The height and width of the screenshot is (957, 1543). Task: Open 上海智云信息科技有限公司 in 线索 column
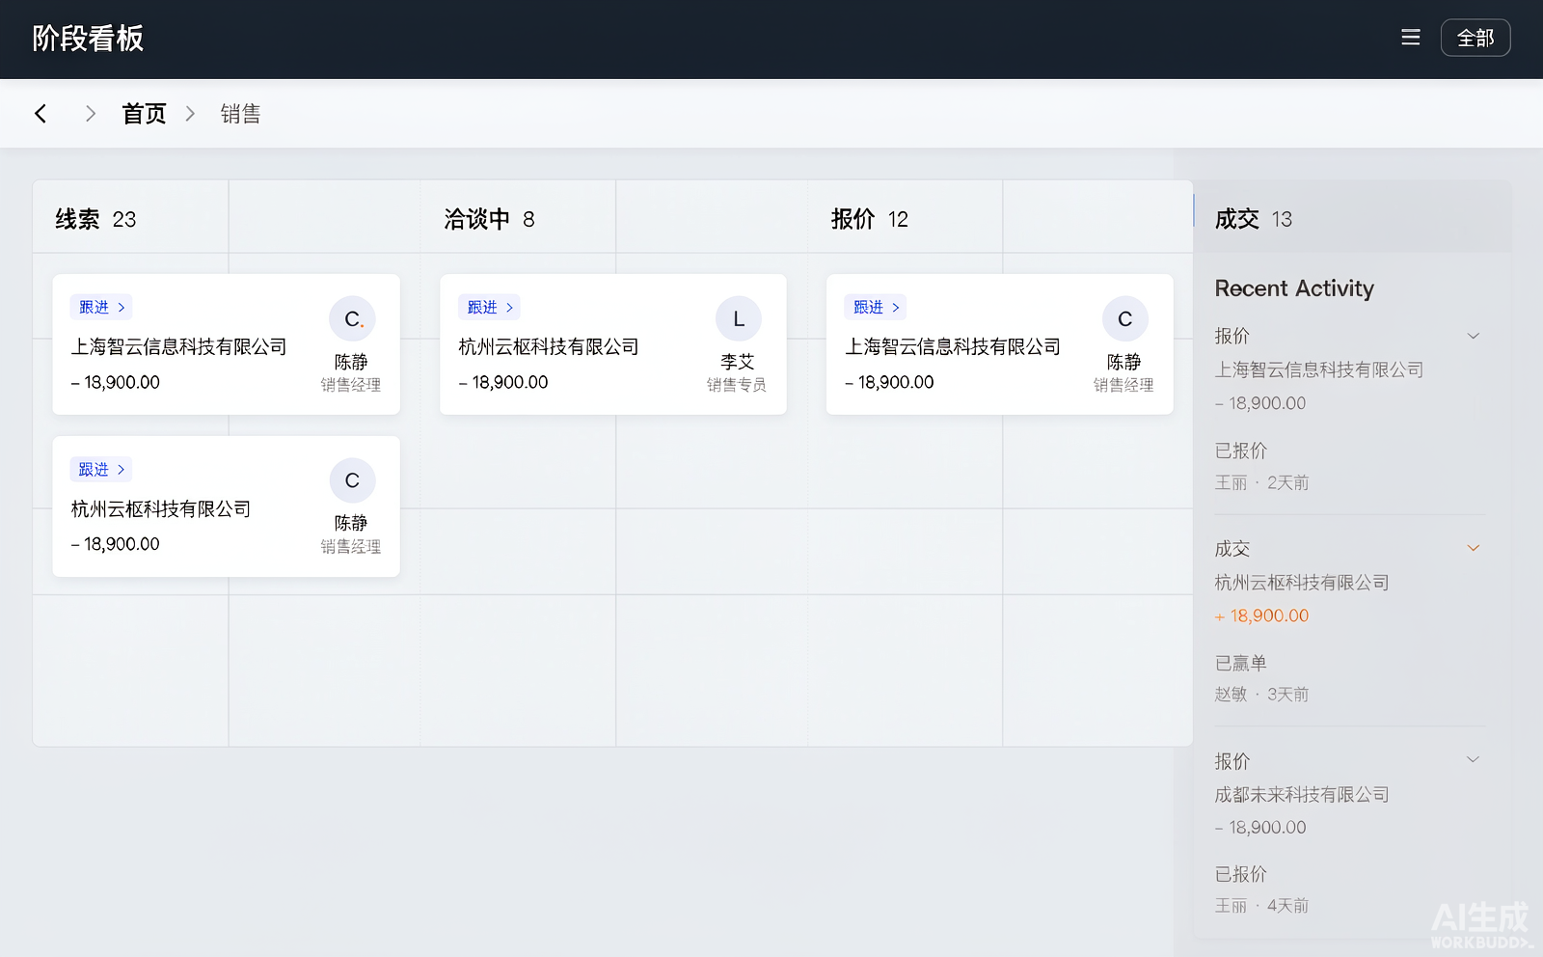tap(179, 346)
